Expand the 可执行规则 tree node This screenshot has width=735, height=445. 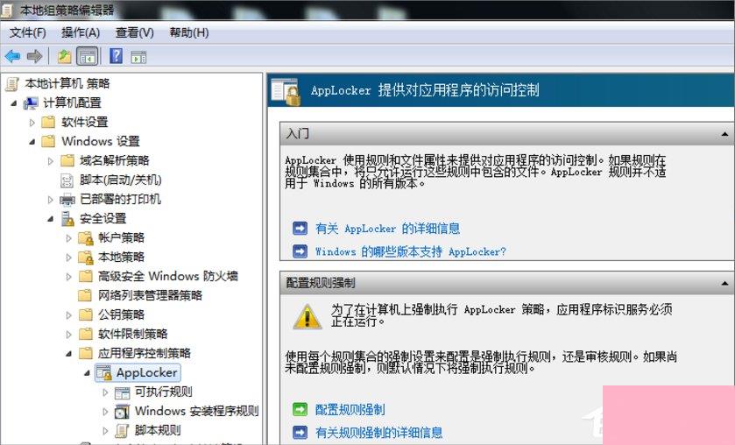pyautogui.click(x=105, y=392)
